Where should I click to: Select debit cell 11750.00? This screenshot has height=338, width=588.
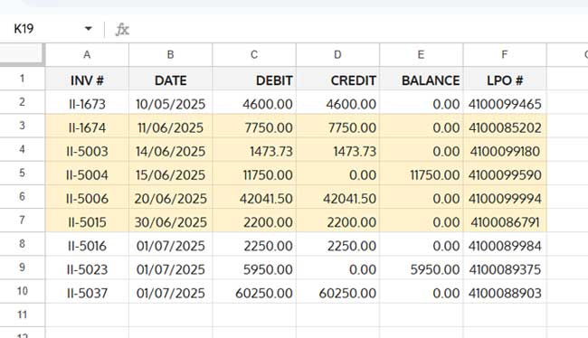tap(254, 174)
